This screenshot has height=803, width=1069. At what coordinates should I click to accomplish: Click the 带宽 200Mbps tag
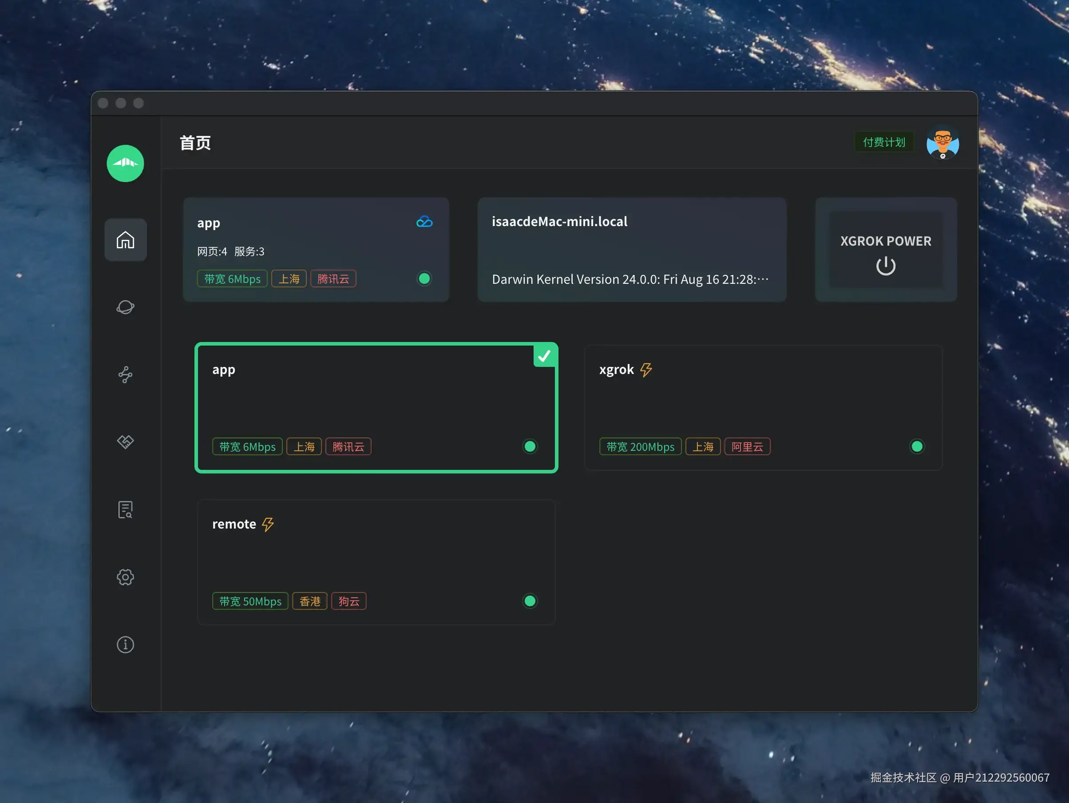coord(640,447)
